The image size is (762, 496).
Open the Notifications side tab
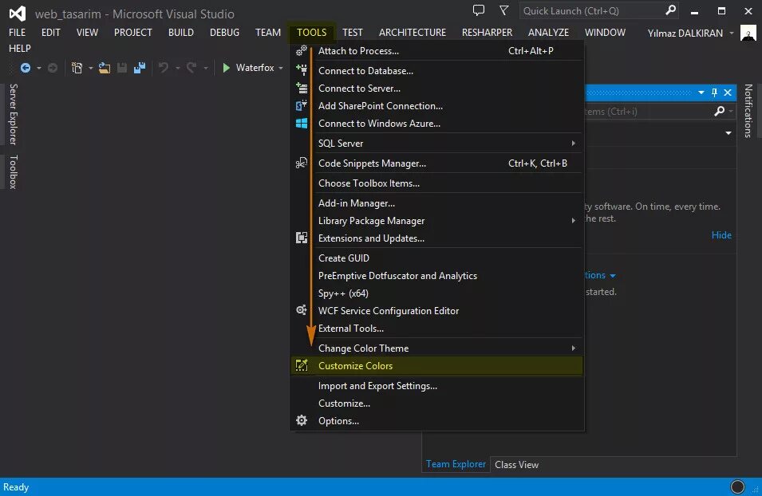748,112
